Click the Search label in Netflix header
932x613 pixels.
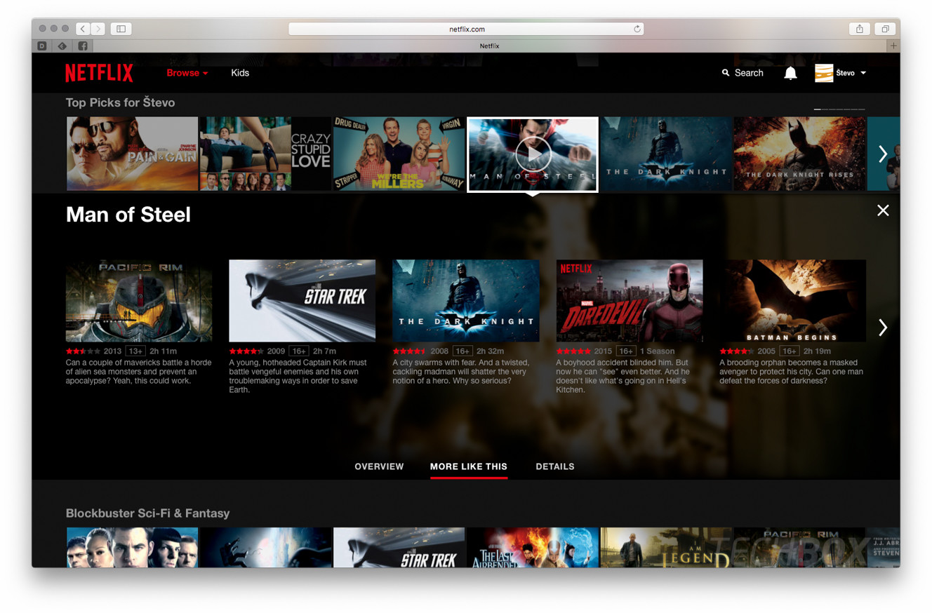[749, 73]
